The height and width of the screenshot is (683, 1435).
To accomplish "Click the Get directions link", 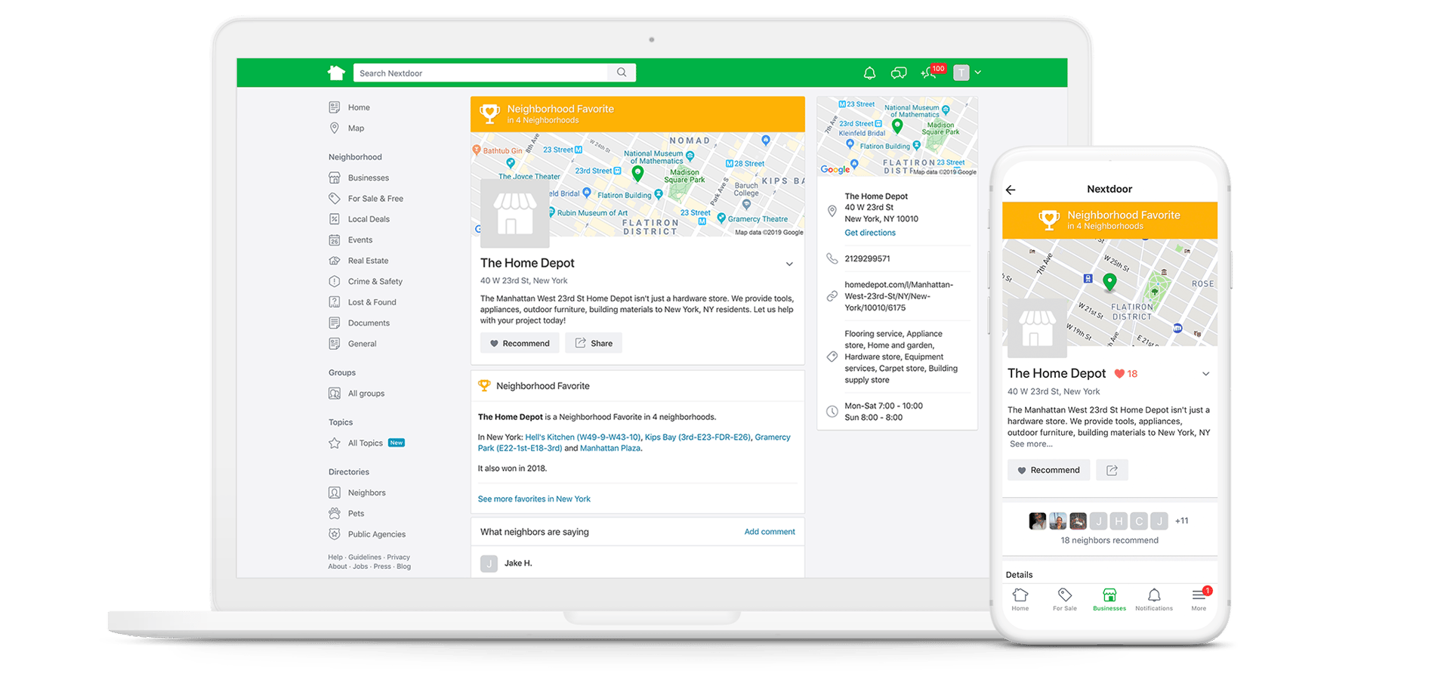I will point(870,233).
